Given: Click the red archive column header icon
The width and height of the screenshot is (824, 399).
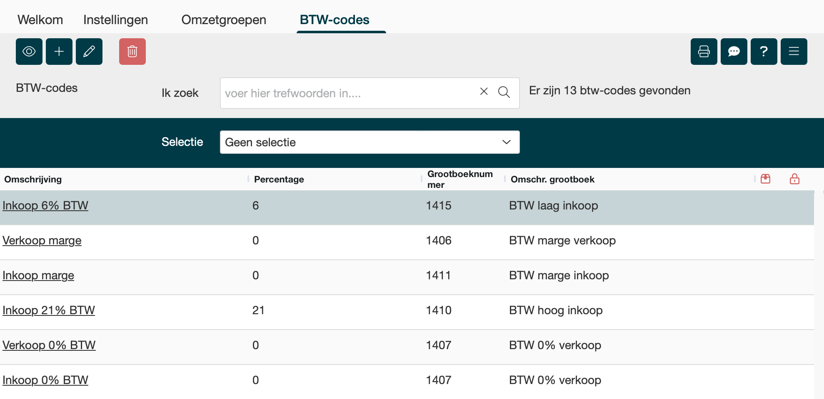Looking at the screenshot, I should [x=766, y=179].
